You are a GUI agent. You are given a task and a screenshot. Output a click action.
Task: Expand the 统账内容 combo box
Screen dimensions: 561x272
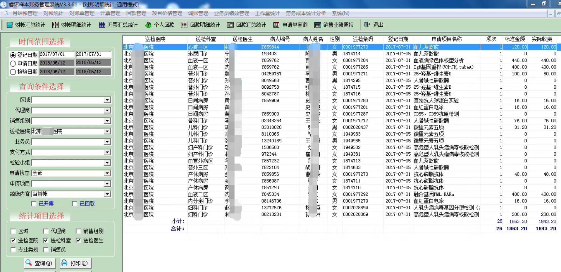pos(108,194)
